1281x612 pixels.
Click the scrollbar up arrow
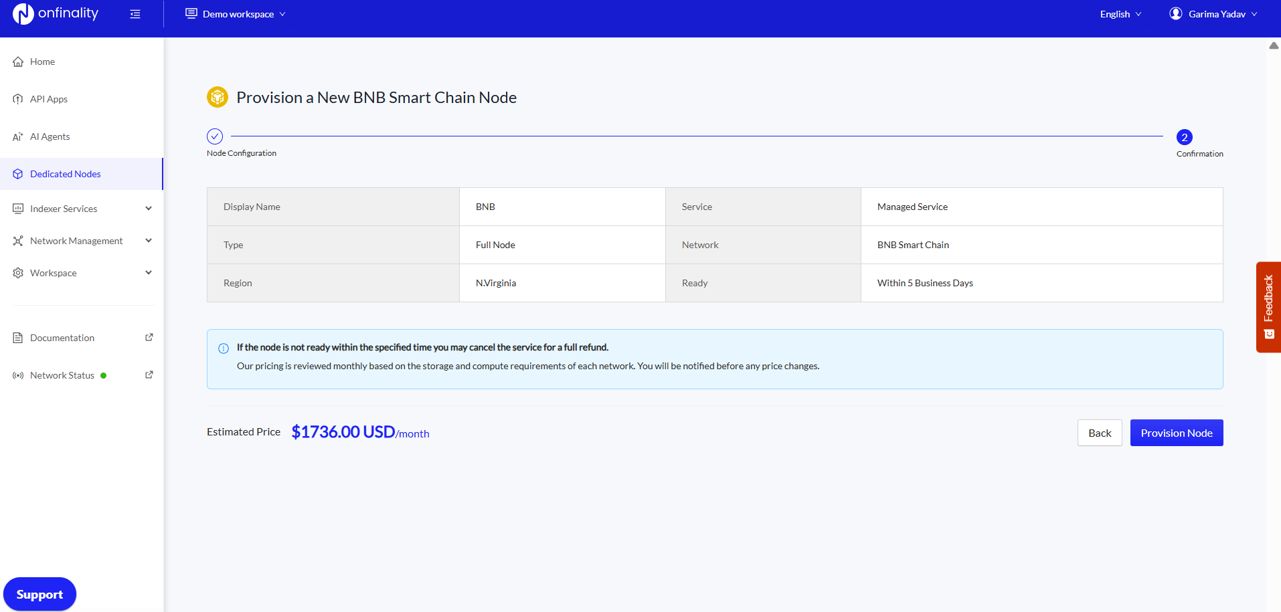pos(1274,45)
